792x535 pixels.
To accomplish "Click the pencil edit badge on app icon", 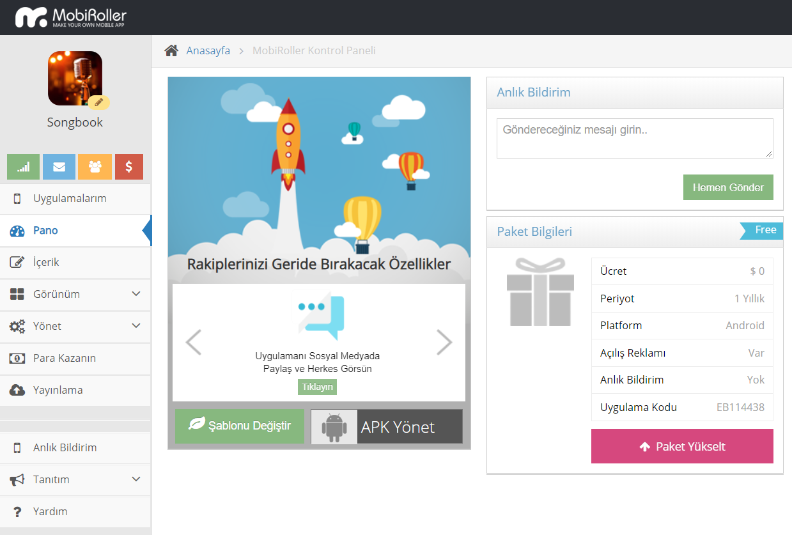I will [x=98, y=102].
